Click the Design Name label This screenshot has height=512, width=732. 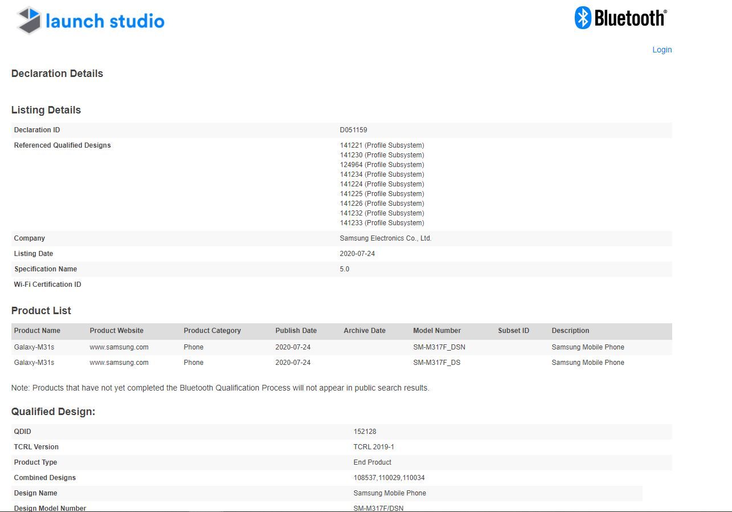tap(35, 493)
